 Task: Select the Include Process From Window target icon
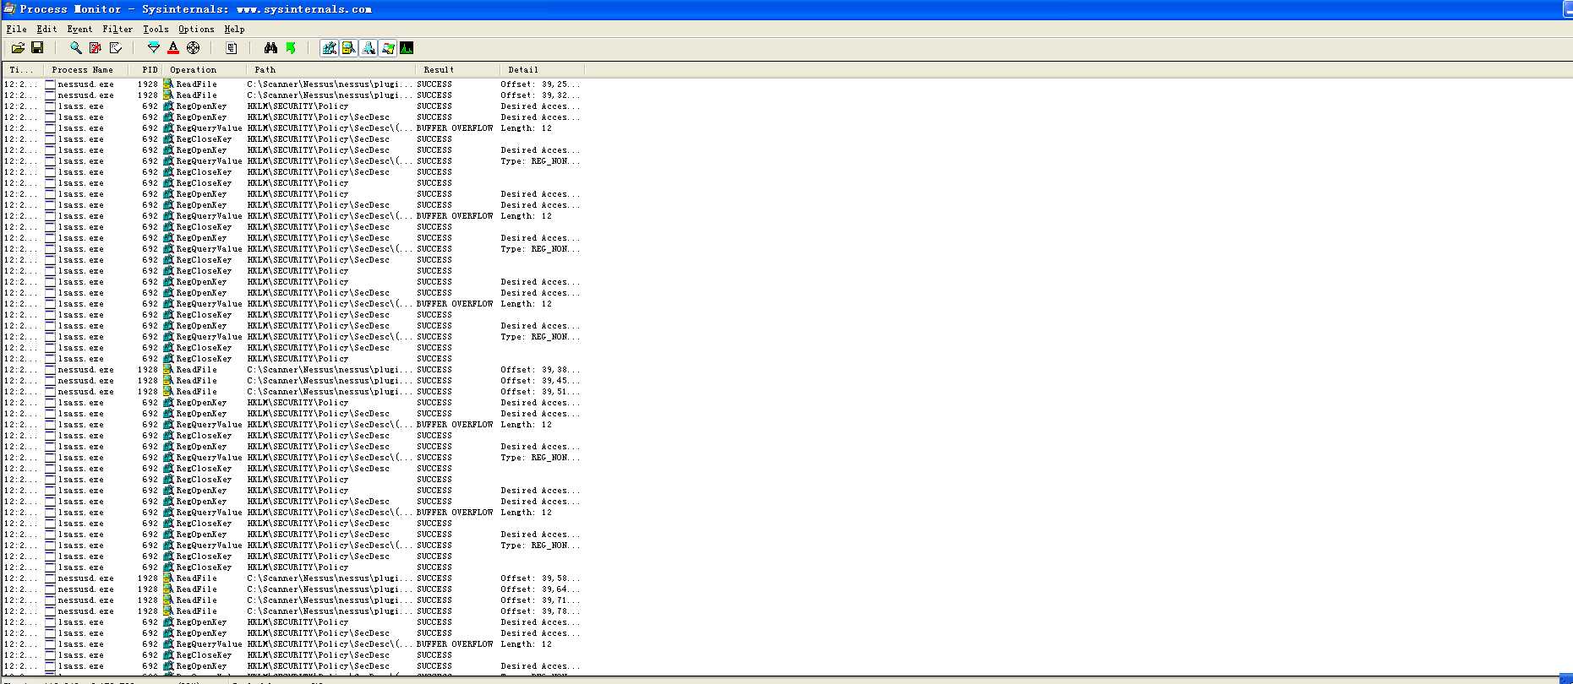tap(194, 48)
